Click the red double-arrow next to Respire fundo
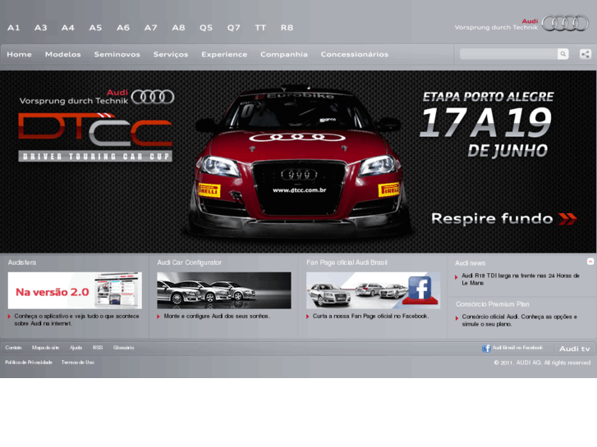 pos(567,219)
